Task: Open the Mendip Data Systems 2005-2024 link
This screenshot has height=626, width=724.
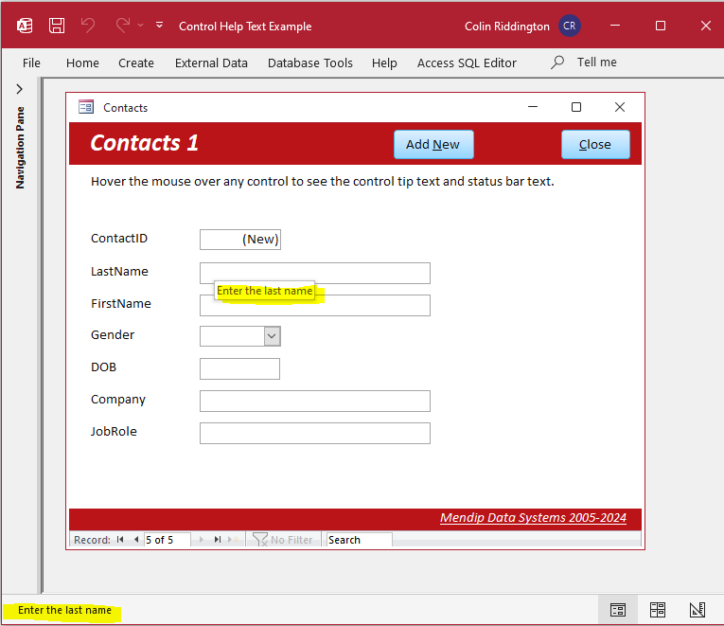Action: (533, 517)
